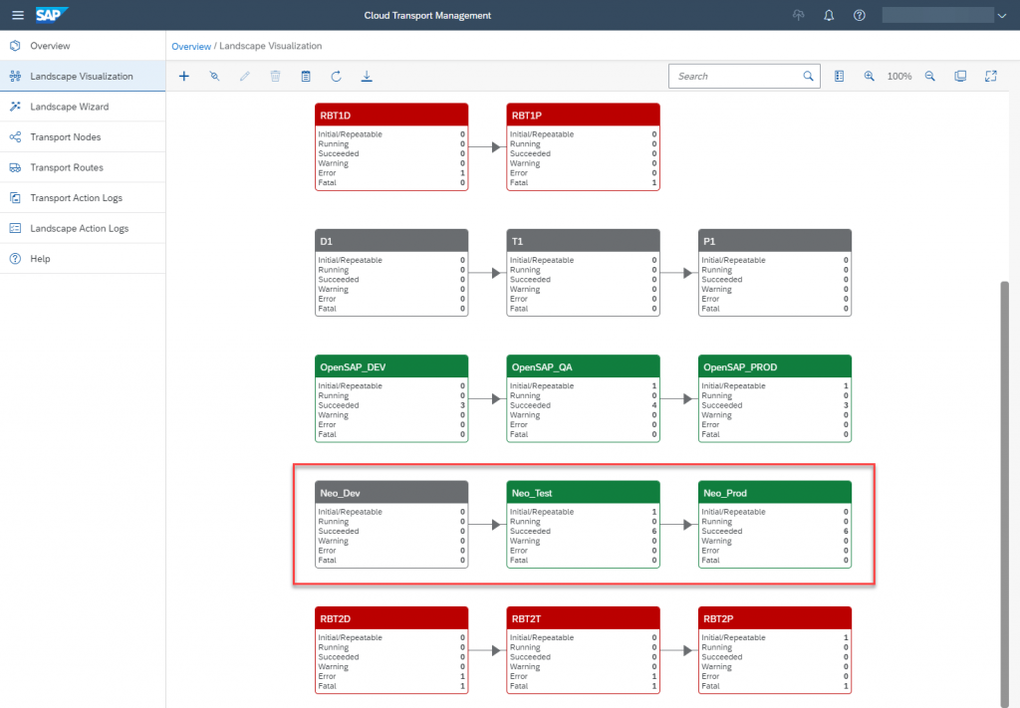Viewport: 1020px width, 708px height.
Task: Click the search magnifier icon
Action: (808, 76)
